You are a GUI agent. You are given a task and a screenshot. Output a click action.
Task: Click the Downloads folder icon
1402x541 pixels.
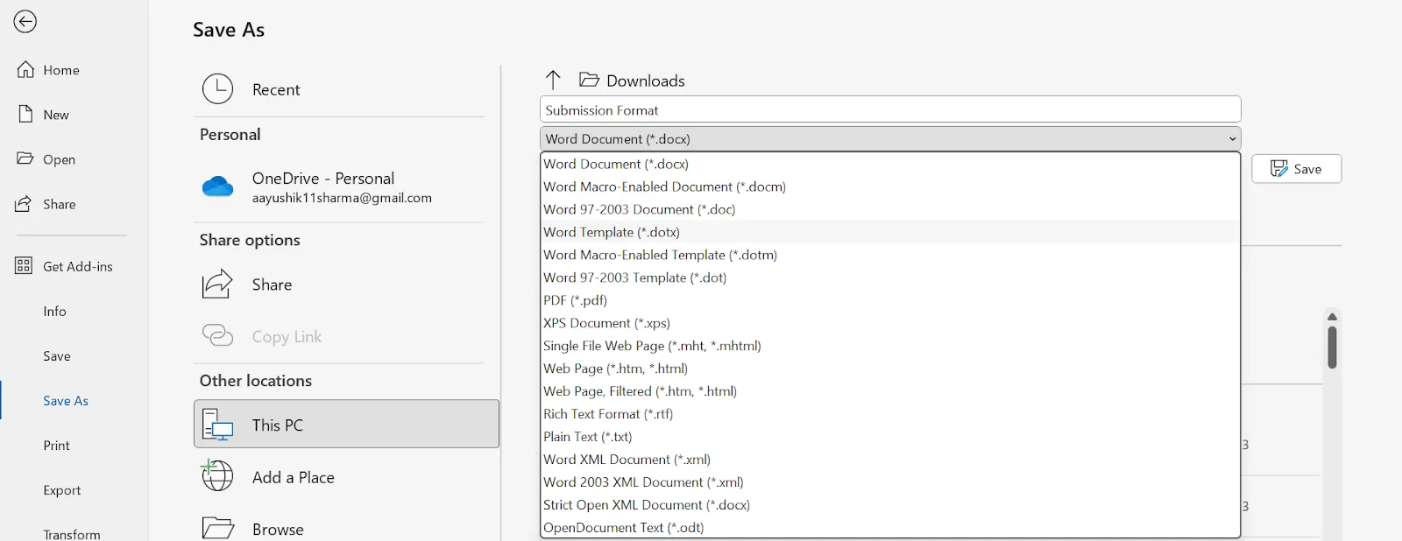click(x=589, y=80)
